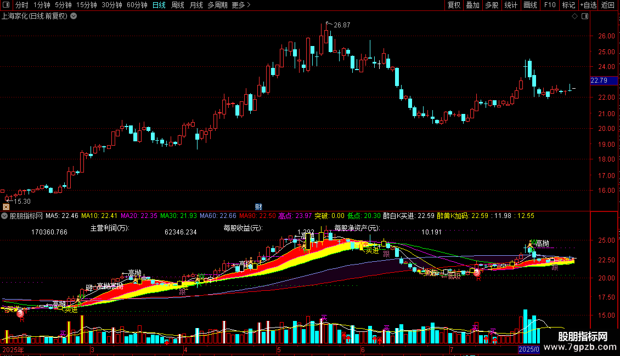Viewport: 620px width, 356px height.
Task: Click the MA5: 22.46 indicator value
Action: click(62, 216)
